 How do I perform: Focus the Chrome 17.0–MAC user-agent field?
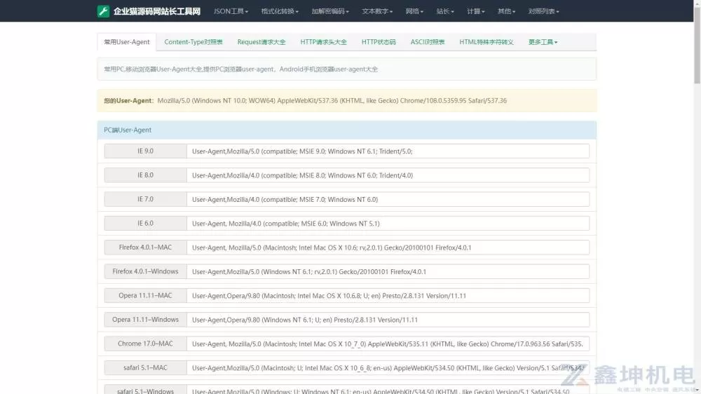coord(388,344)
